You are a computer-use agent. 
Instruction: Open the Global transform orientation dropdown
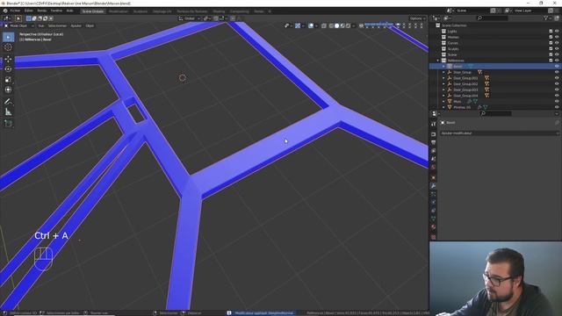tap(190, 18)
